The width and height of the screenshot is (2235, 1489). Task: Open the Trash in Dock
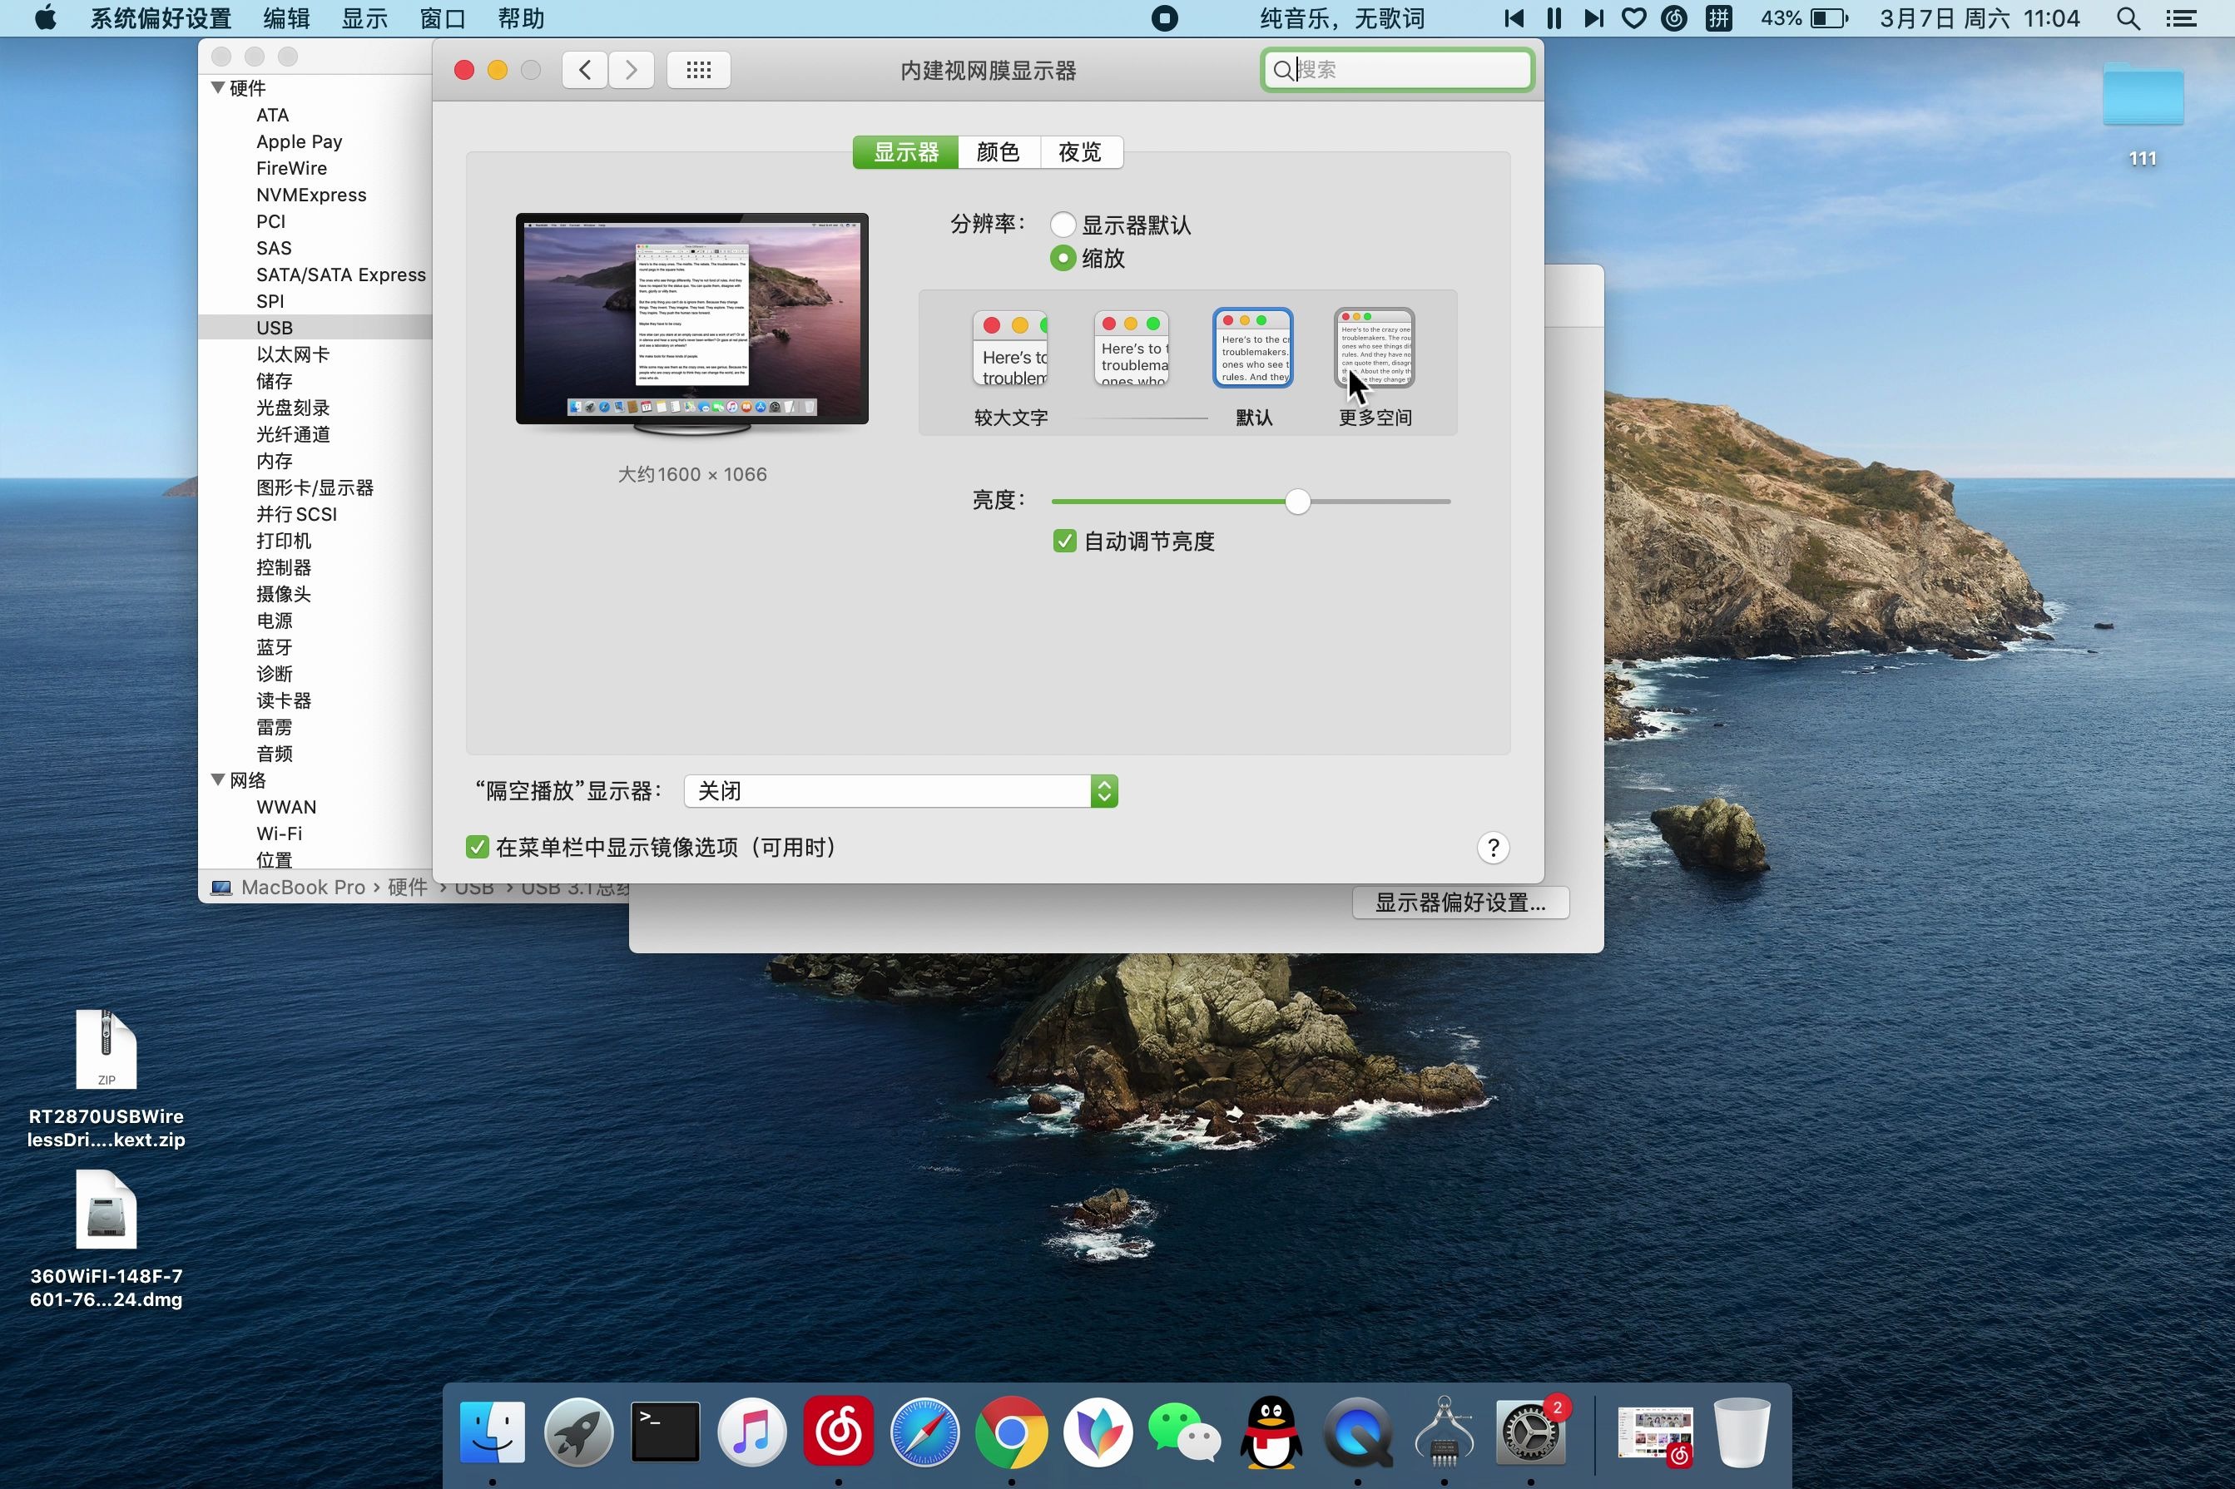1742,1432
